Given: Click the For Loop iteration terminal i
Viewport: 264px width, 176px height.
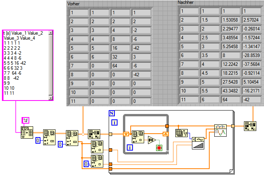Looking at the screenshot, I should tap(114, 122).
